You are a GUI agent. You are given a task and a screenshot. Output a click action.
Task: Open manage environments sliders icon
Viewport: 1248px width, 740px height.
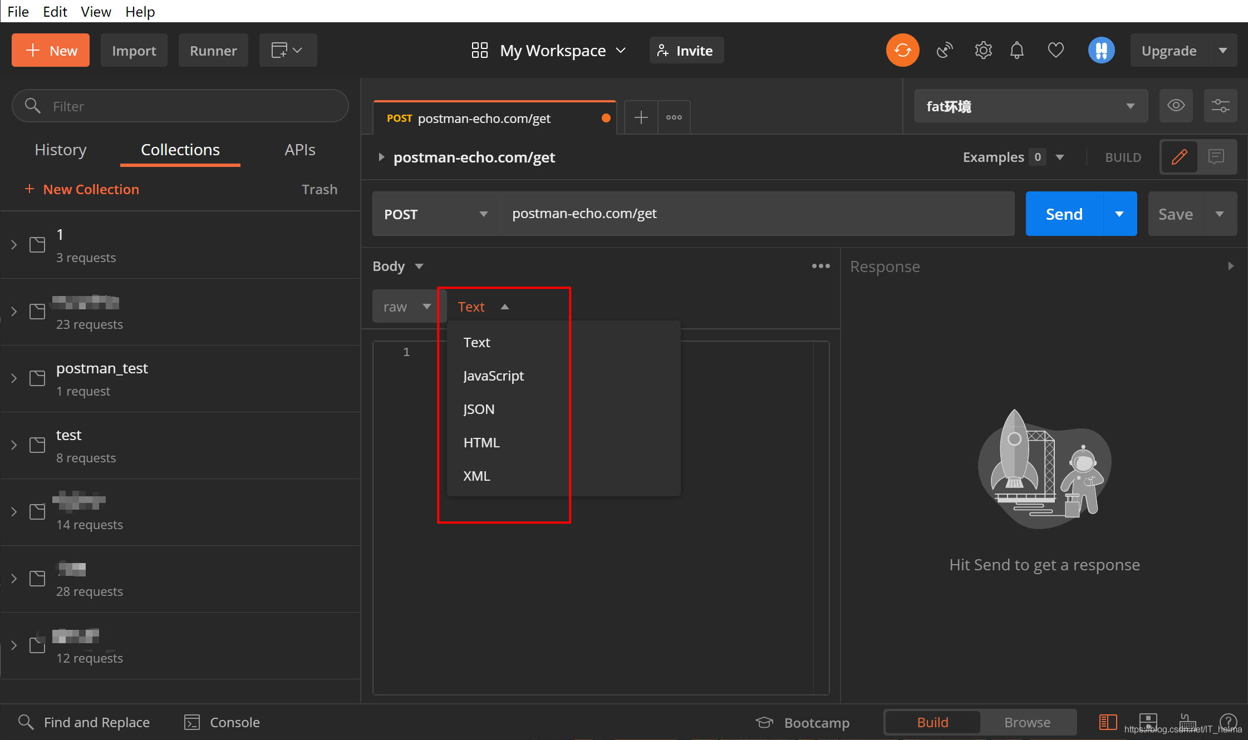tap(1220, 106)
